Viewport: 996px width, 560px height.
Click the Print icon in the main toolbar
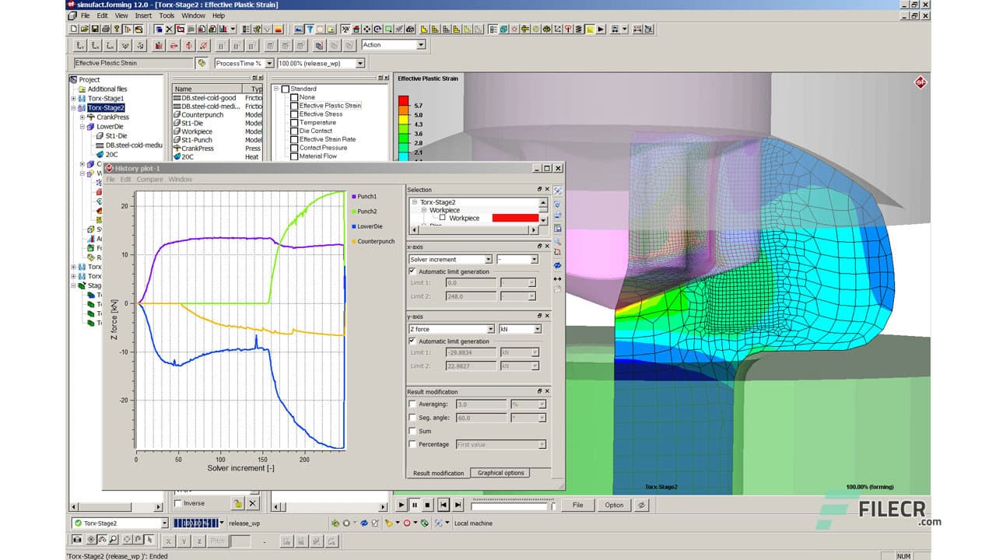point(106,30)
